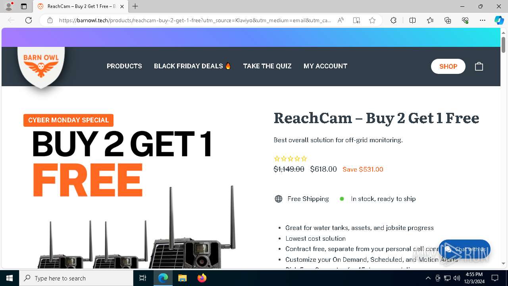
Task: Open the Chat with us widget
Action: [464, 249]
